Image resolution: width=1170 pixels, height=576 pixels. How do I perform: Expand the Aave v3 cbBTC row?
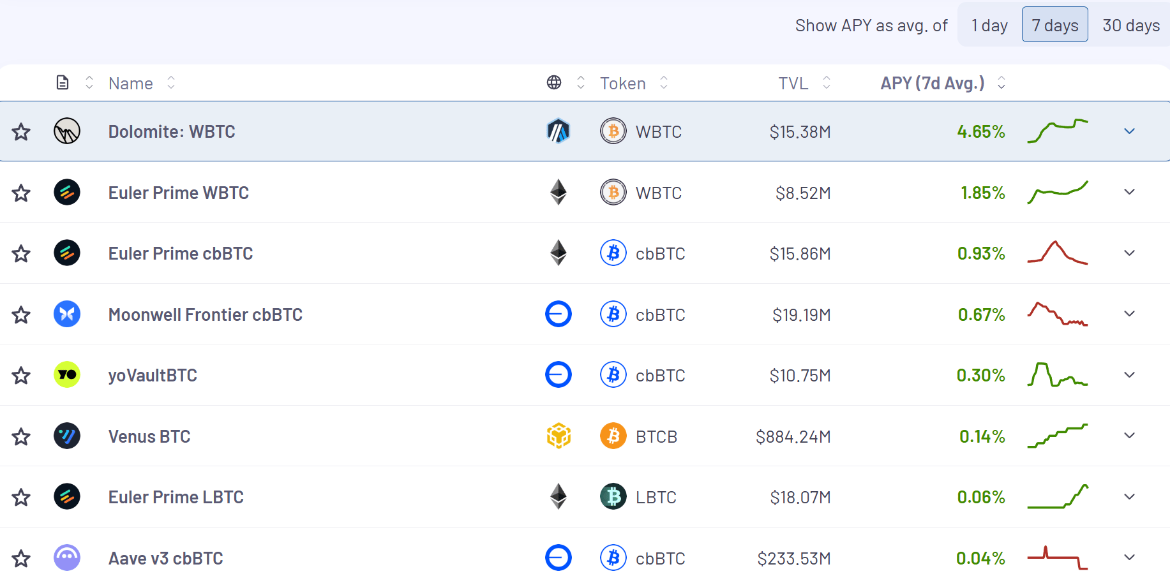tap(1129, 558)
